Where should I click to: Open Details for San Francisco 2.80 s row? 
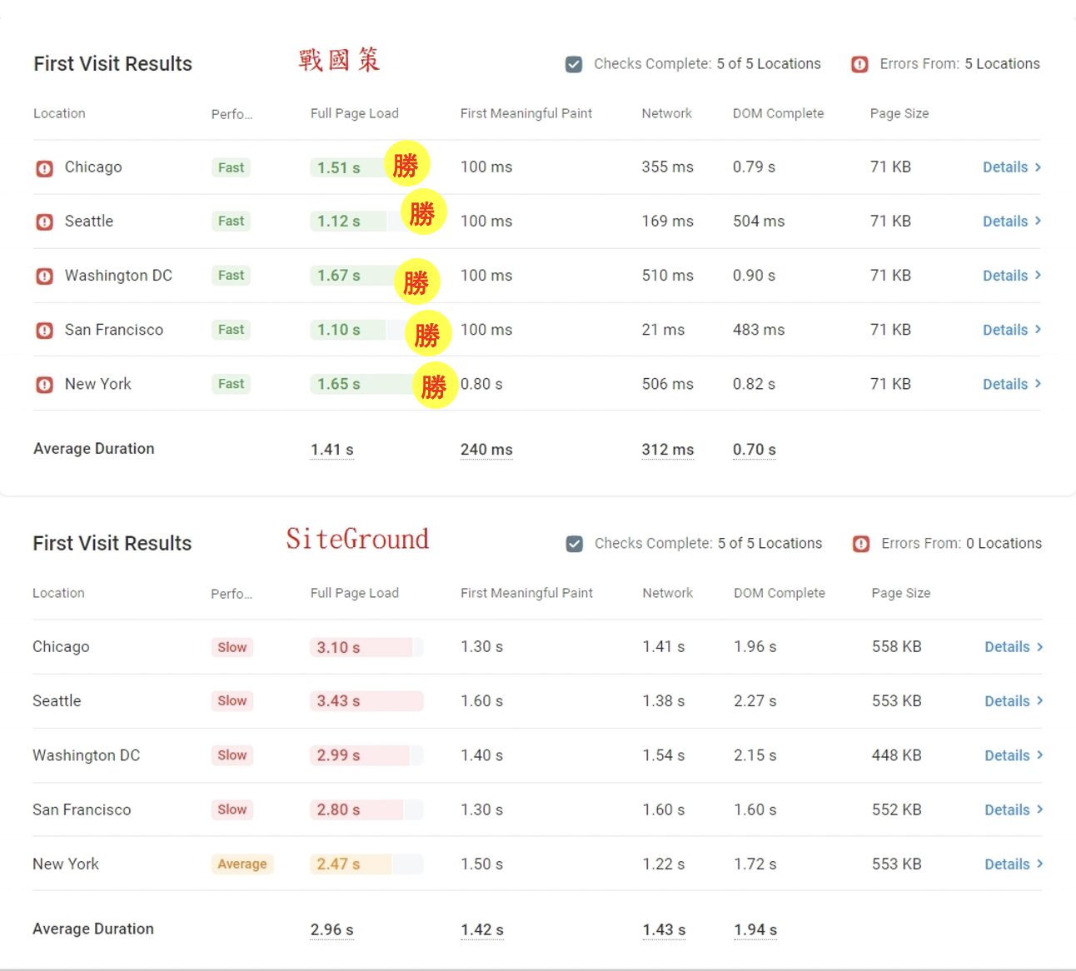(x=1014, y=809)
